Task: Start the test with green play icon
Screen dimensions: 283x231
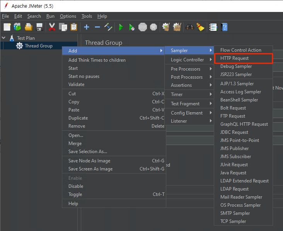Action: point(121,27)
